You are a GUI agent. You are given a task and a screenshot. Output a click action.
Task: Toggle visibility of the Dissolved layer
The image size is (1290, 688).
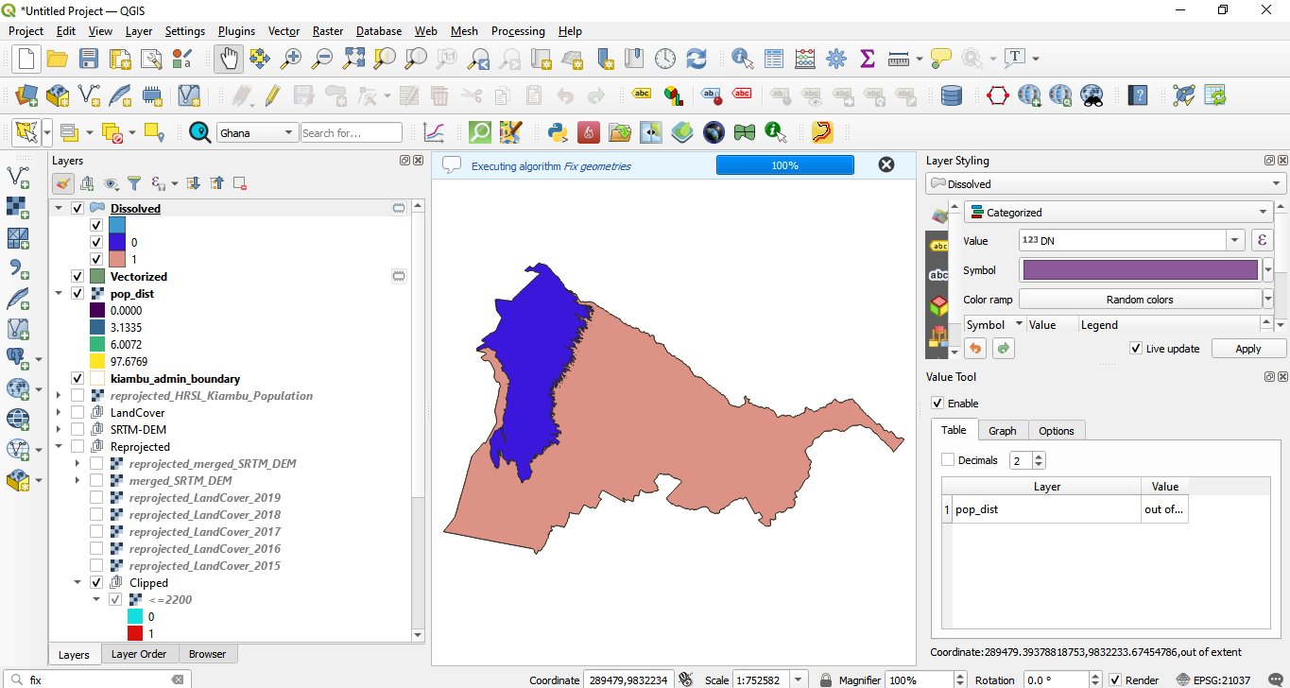77,209
